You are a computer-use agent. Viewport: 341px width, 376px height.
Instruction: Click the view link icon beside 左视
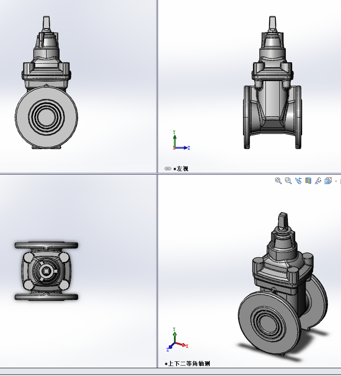[x=168, y=169]
